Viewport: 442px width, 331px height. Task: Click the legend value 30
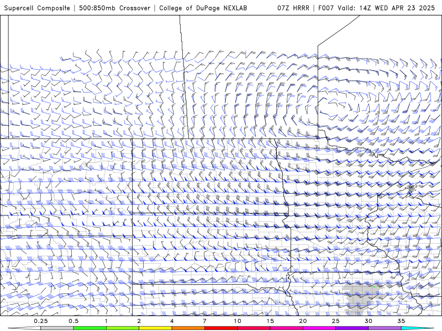[x=369, y=321]
